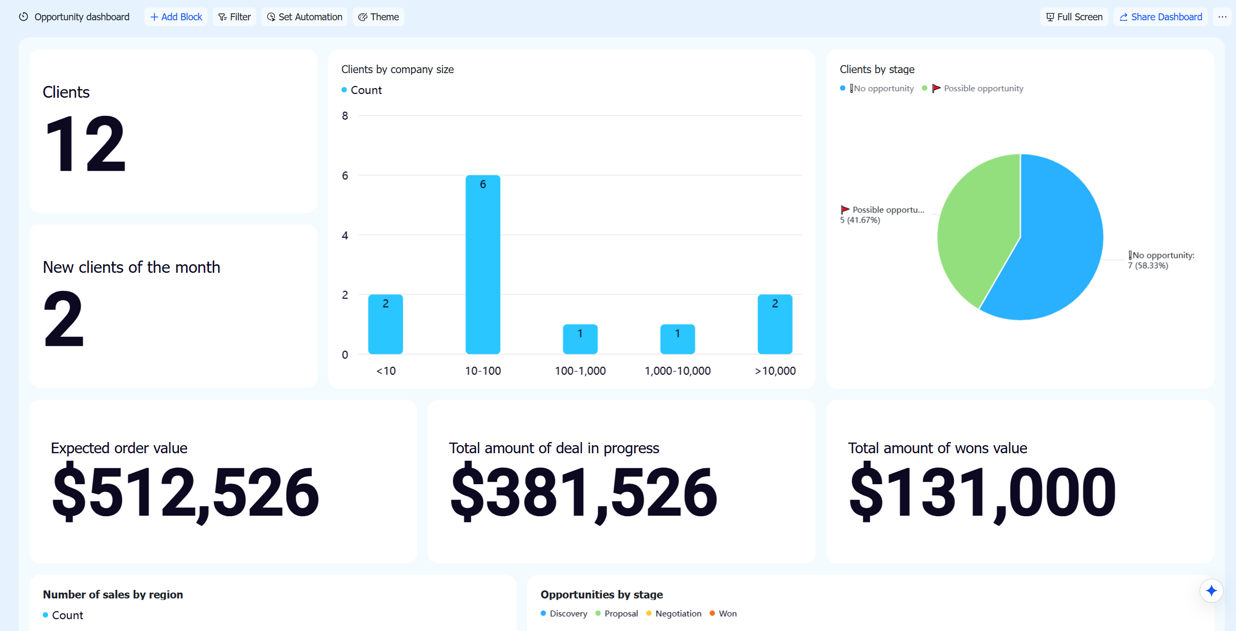Toggle the Count legend in company size chart
The width and height of the screenshot is (1236, 631).
tap(362, 90)
